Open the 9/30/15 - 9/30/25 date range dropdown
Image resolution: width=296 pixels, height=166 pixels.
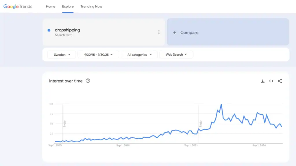(98, 54)
